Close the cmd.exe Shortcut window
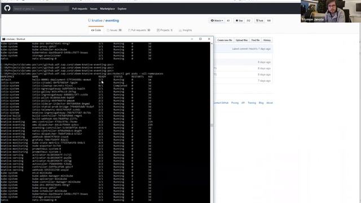361x203 pixels. (x=209, y=39)
